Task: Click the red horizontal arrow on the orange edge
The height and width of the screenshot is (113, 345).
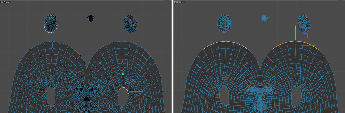Action: coord(308,45)
